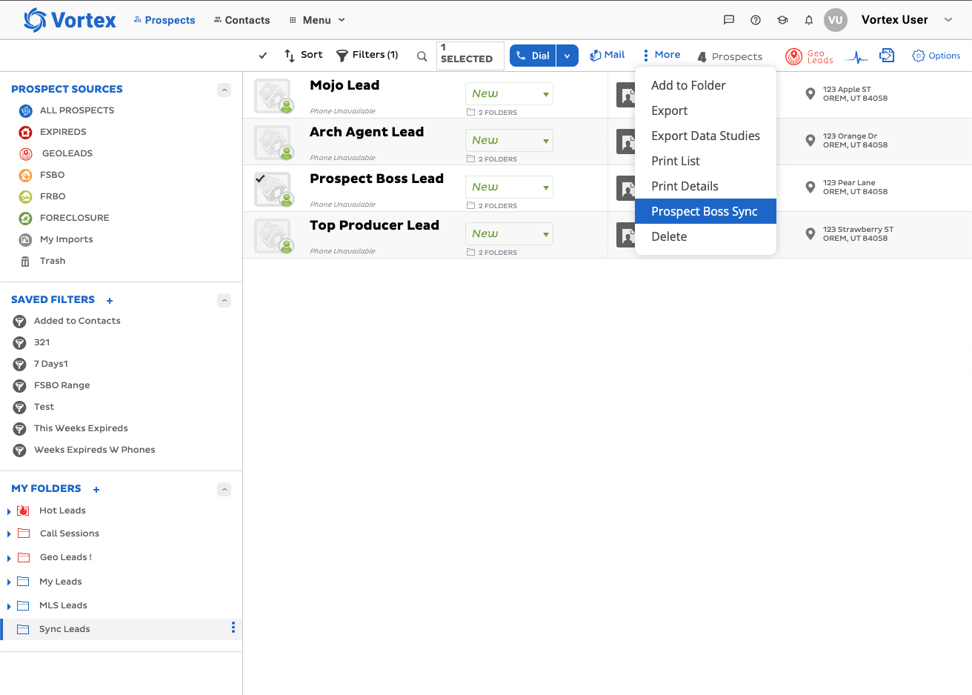Screen dimensions: 972x695
Task: Toggle the More menu
Action: (x=662, y=55)
